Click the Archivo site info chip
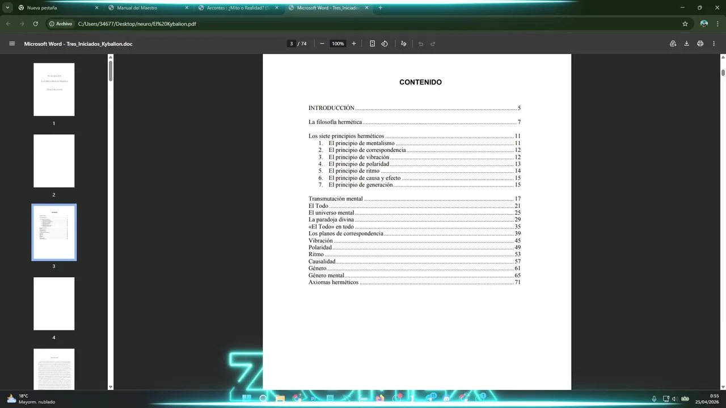This screenshot has height=408, width=726. click(x=61, y=24)
